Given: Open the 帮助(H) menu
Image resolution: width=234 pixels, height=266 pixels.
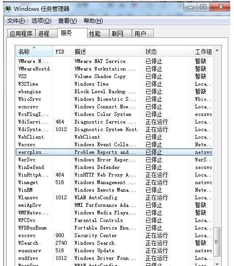Looking at the screenshot, I should [x=93, y=21].
